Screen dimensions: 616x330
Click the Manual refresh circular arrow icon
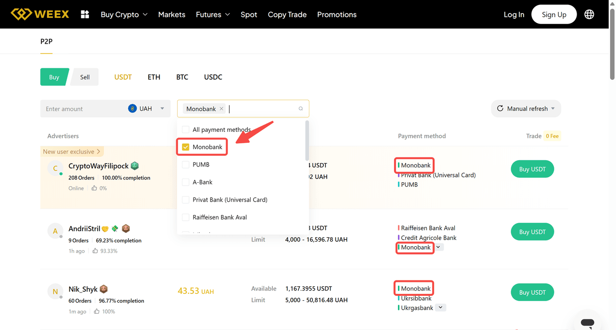pyautogui.click(x=500, y=109)
